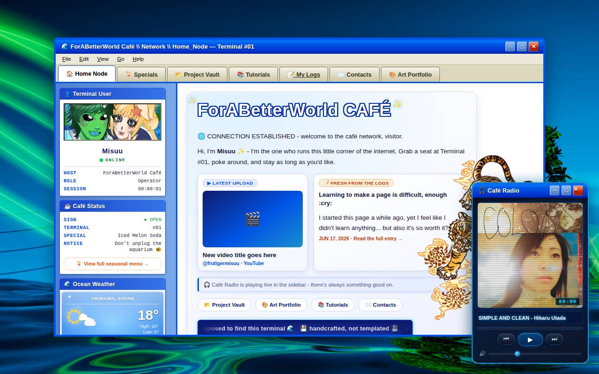Click the wave icon in Ocean Weather header
Screen dimensions: 599x374
(x=67, y=284)
